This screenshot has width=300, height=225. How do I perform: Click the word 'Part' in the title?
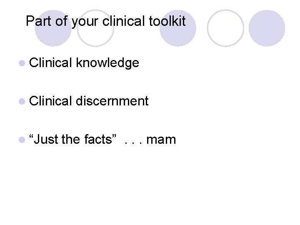[x=39, y=21]
